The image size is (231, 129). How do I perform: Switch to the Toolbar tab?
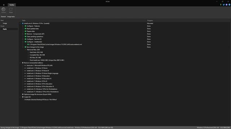coord(12,5)
